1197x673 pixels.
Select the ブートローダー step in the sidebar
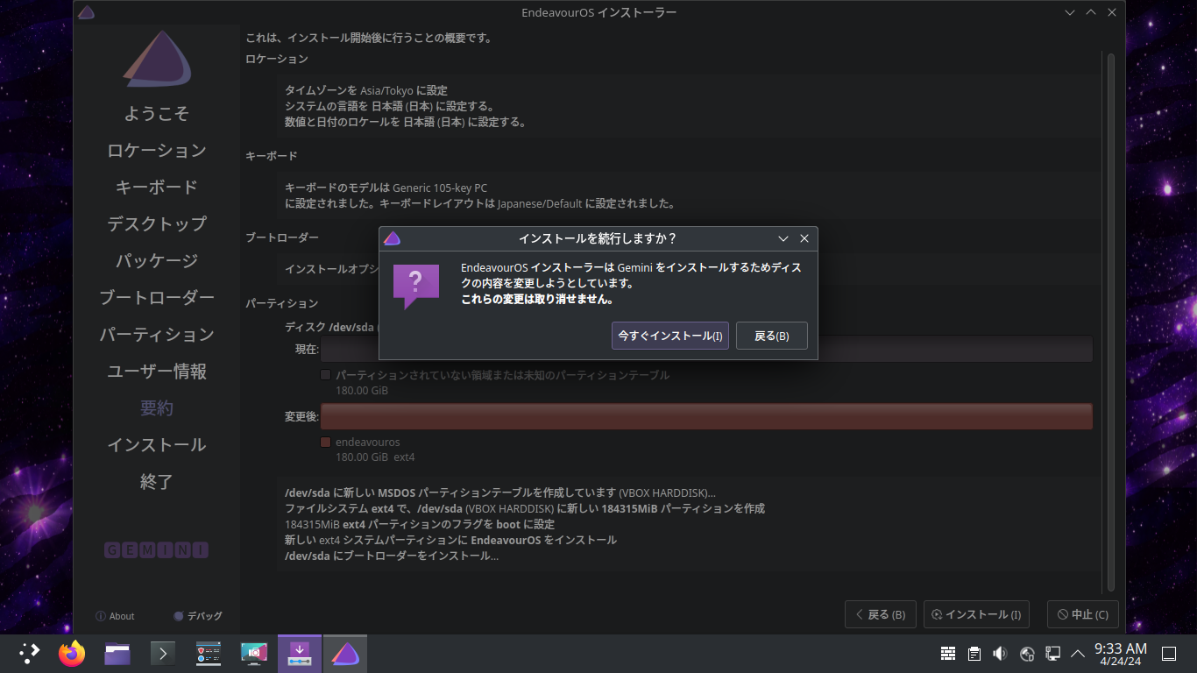tap(157, 298)
